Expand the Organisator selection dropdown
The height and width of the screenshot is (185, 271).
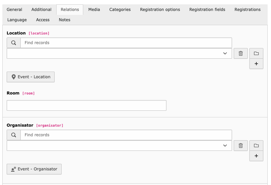point(119,146)
